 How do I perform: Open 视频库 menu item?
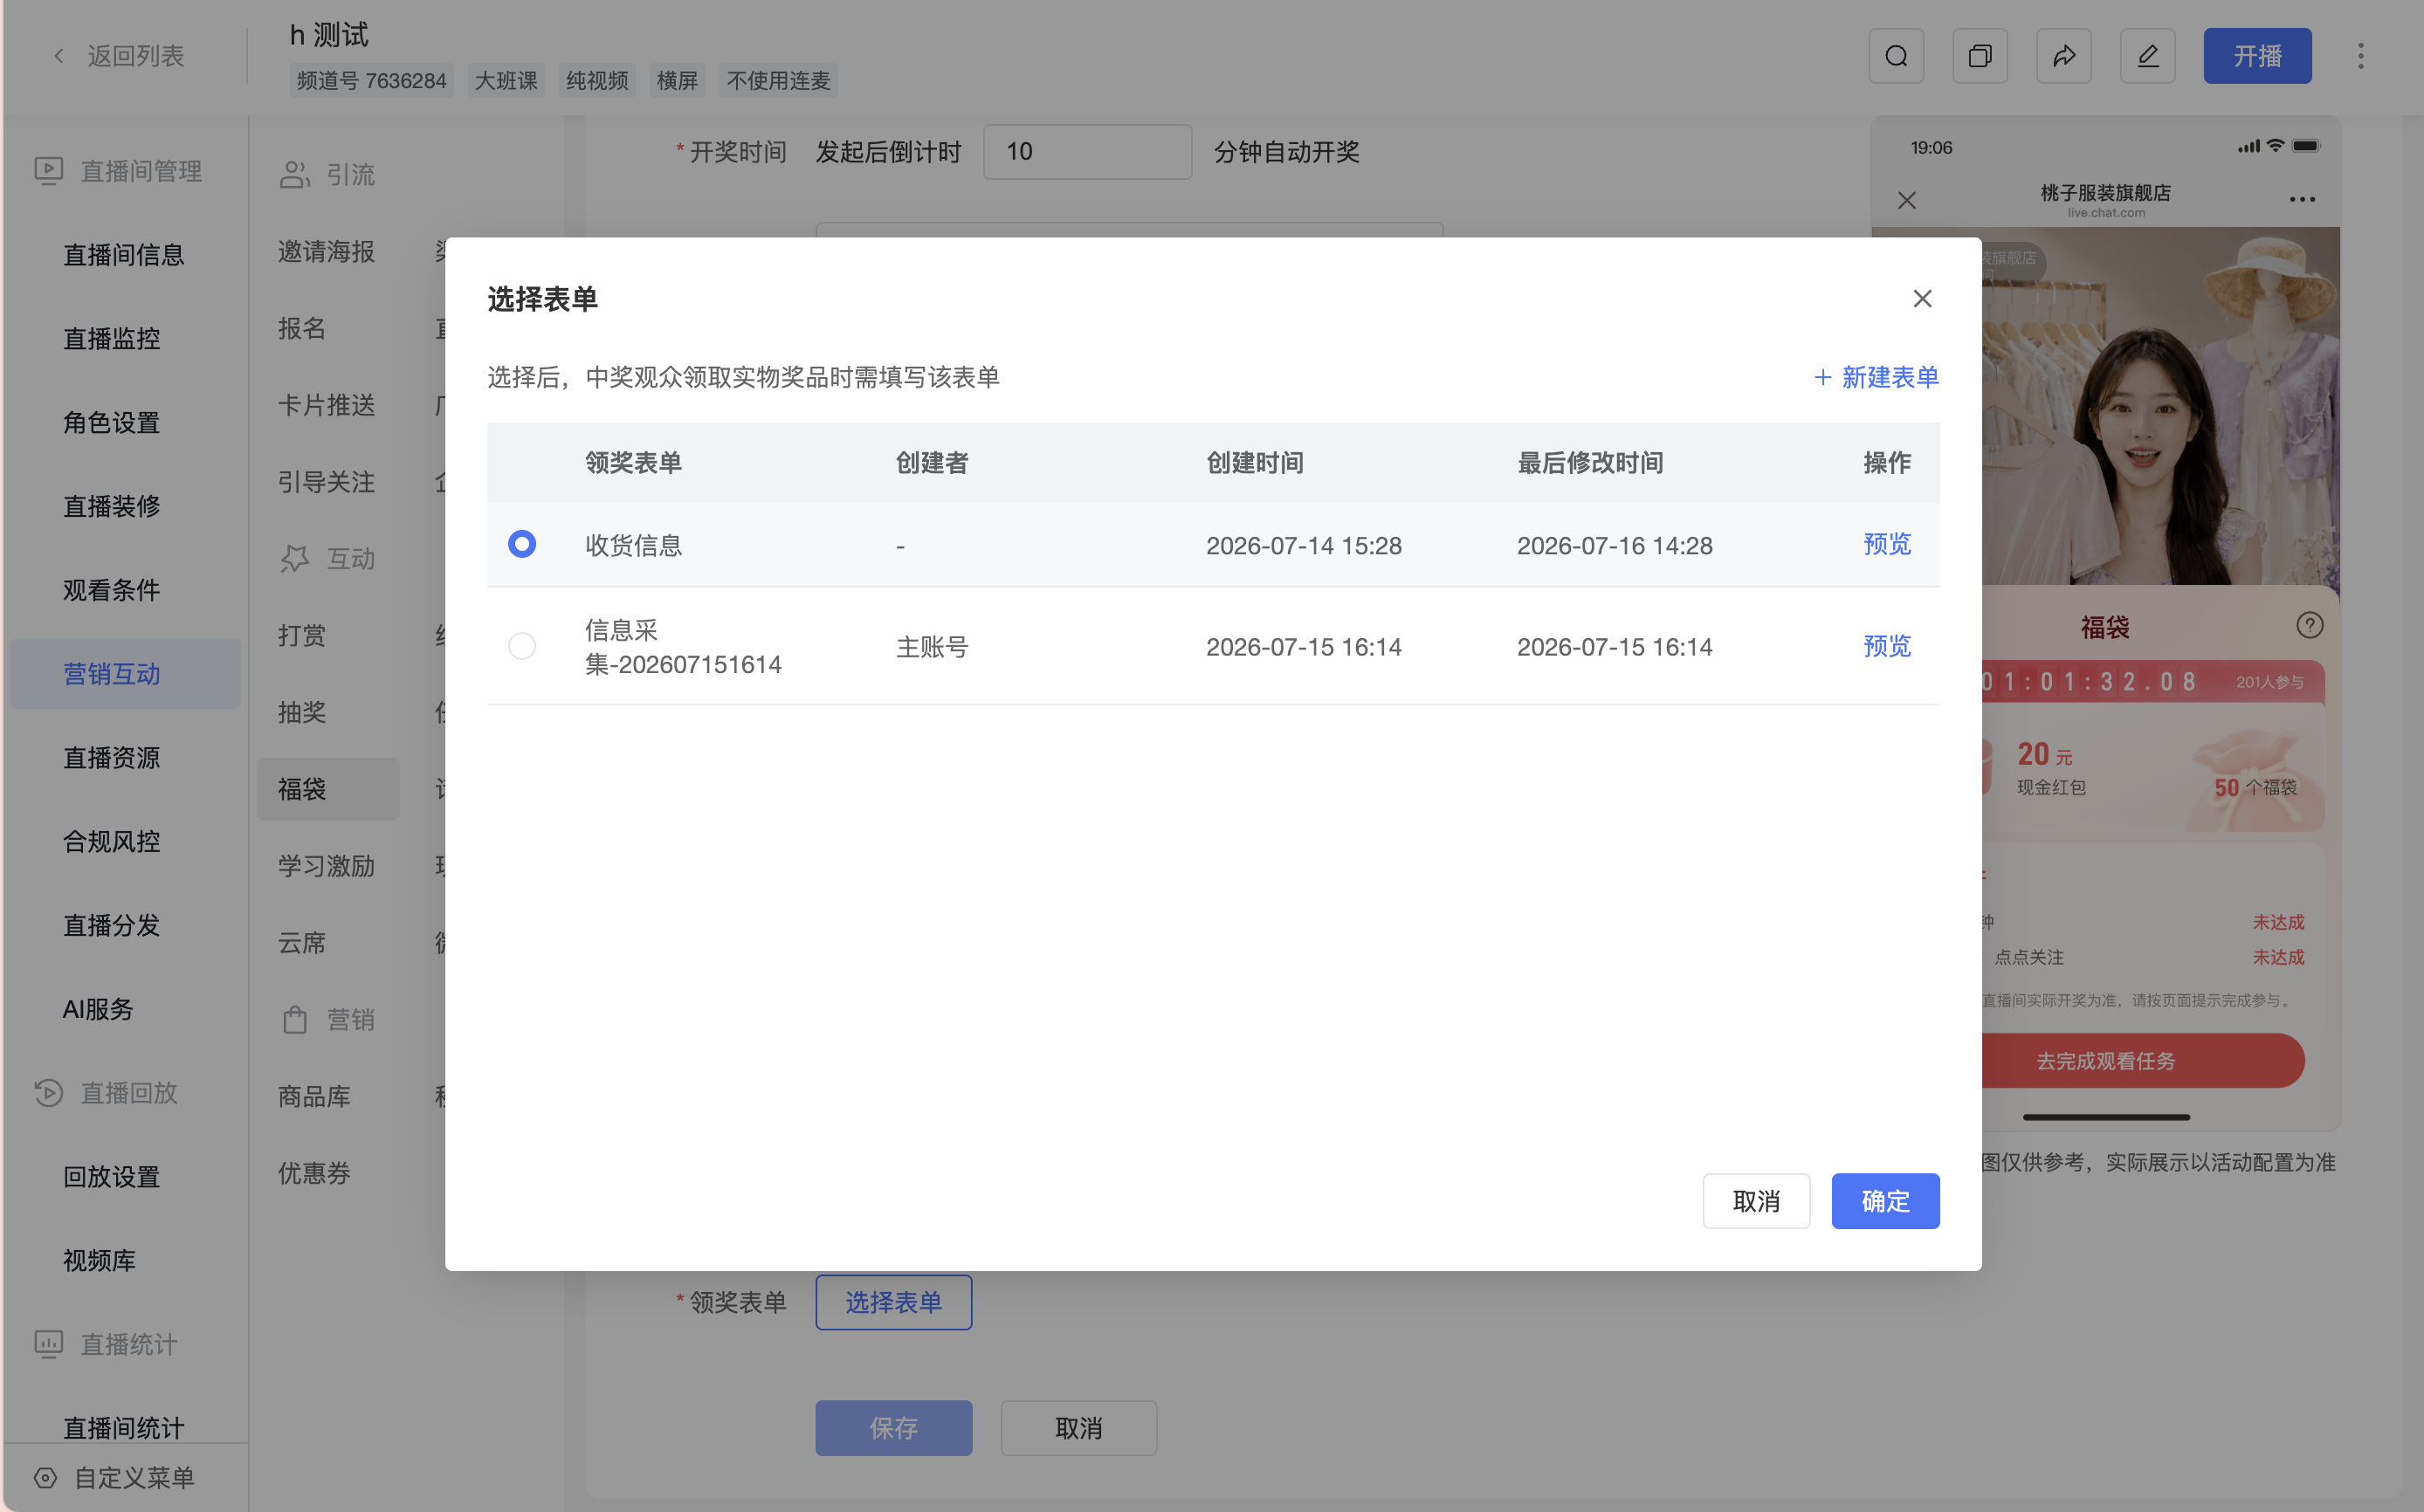pyautogui.click(x=100, y=1261)
